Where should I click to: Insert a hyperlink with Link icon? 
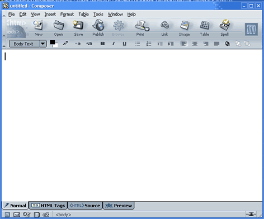[164, 28]
